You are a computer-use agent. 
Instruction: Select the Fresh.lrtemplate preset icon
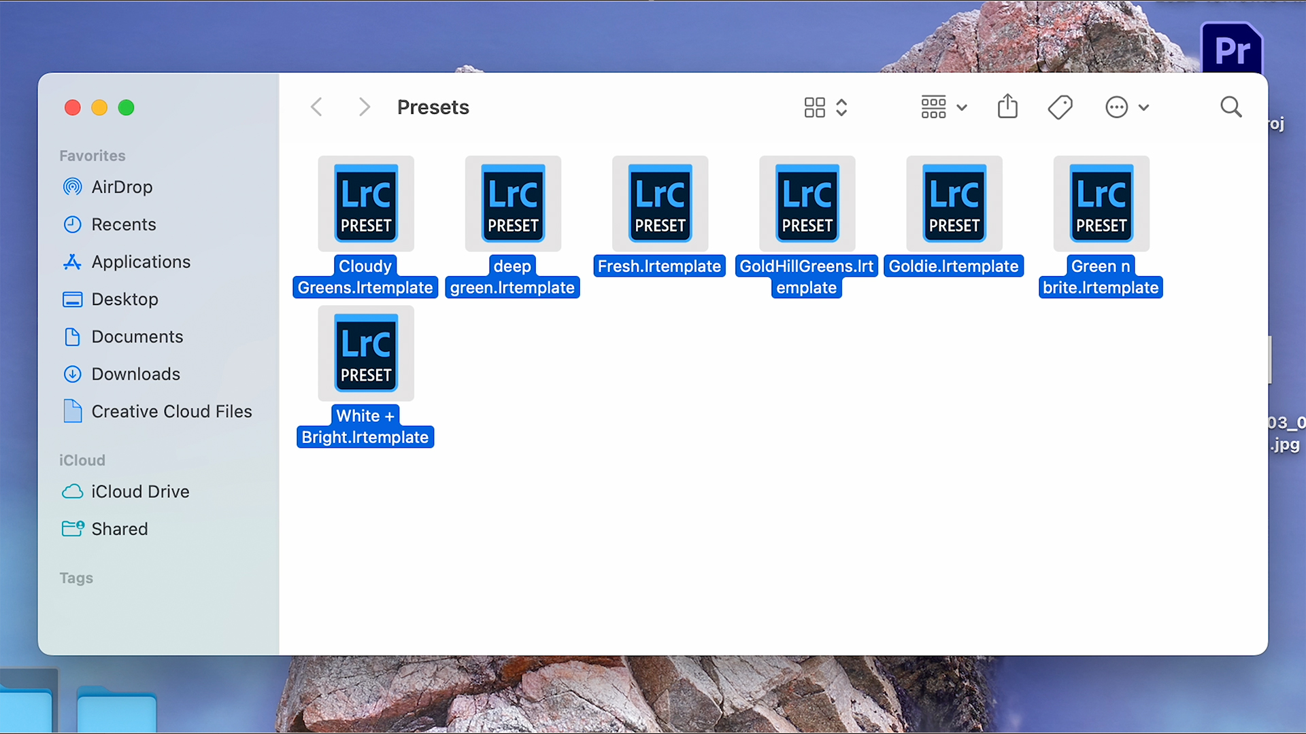coord(660,204)
